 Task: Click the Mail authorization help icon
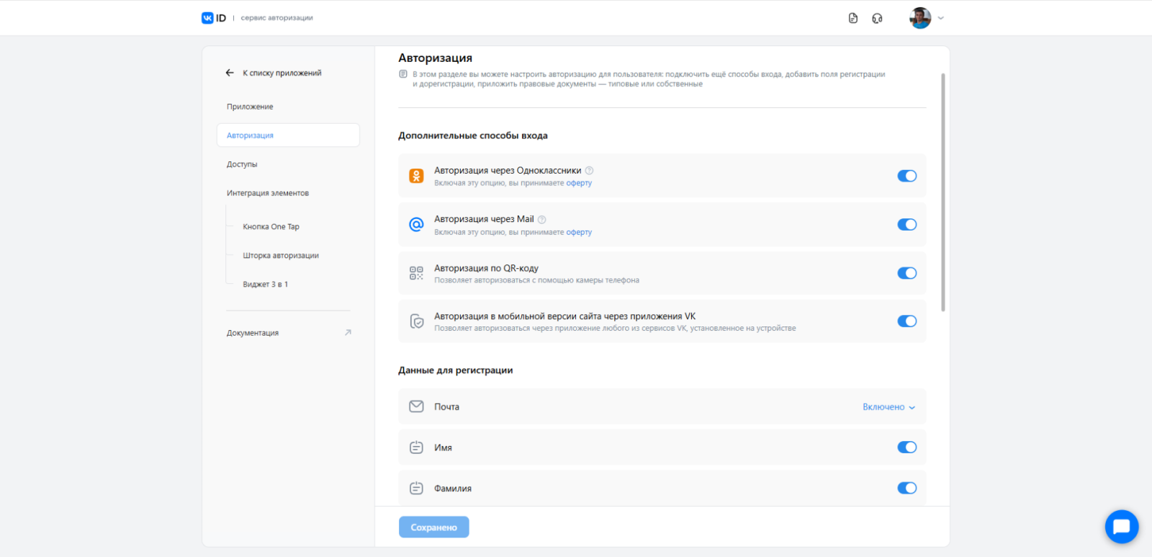(542, 220)
